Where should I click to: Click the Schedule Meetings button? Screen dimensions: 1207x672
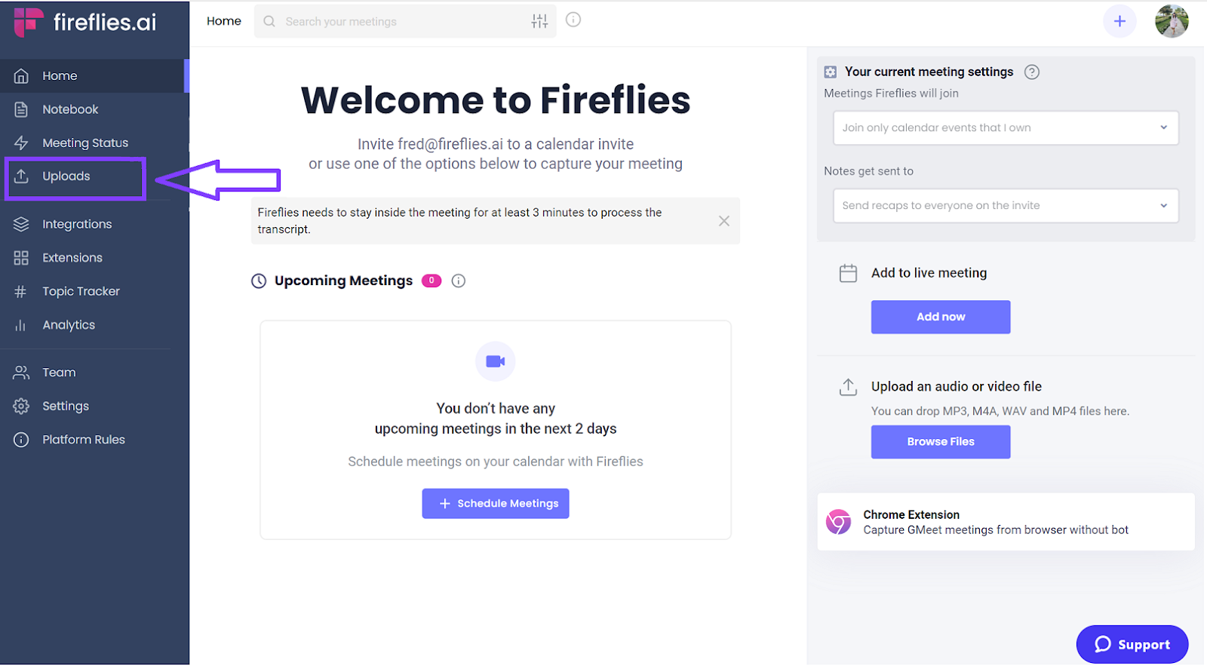(495, 503)
